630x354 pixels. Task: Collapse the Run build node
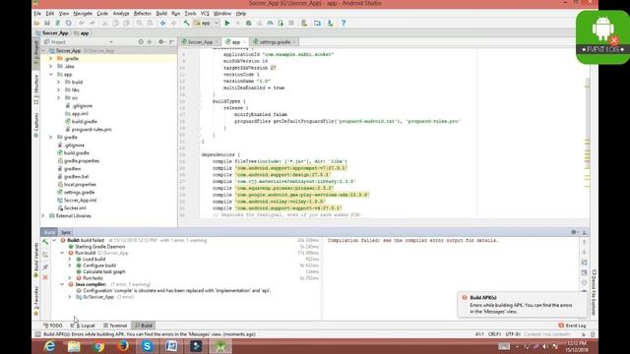[x=62, y=254]
